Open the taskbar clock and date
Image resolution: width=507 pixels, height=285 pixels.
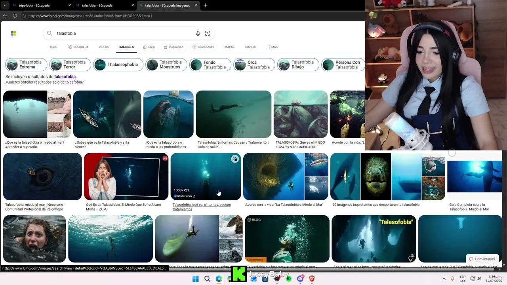(x=494, y=279)
